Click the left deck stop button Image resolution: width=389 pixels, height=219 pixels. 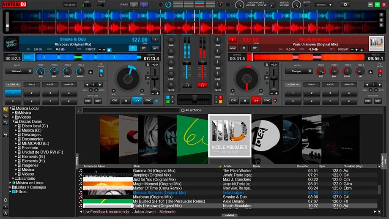(126, 101)
